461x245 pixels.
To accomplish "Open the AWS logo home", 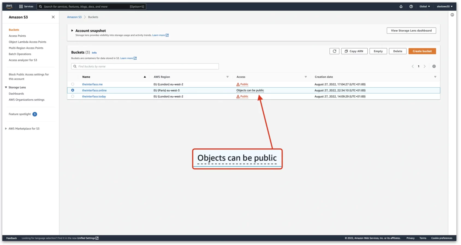I will pyautogui.click(x=9, y=6).
